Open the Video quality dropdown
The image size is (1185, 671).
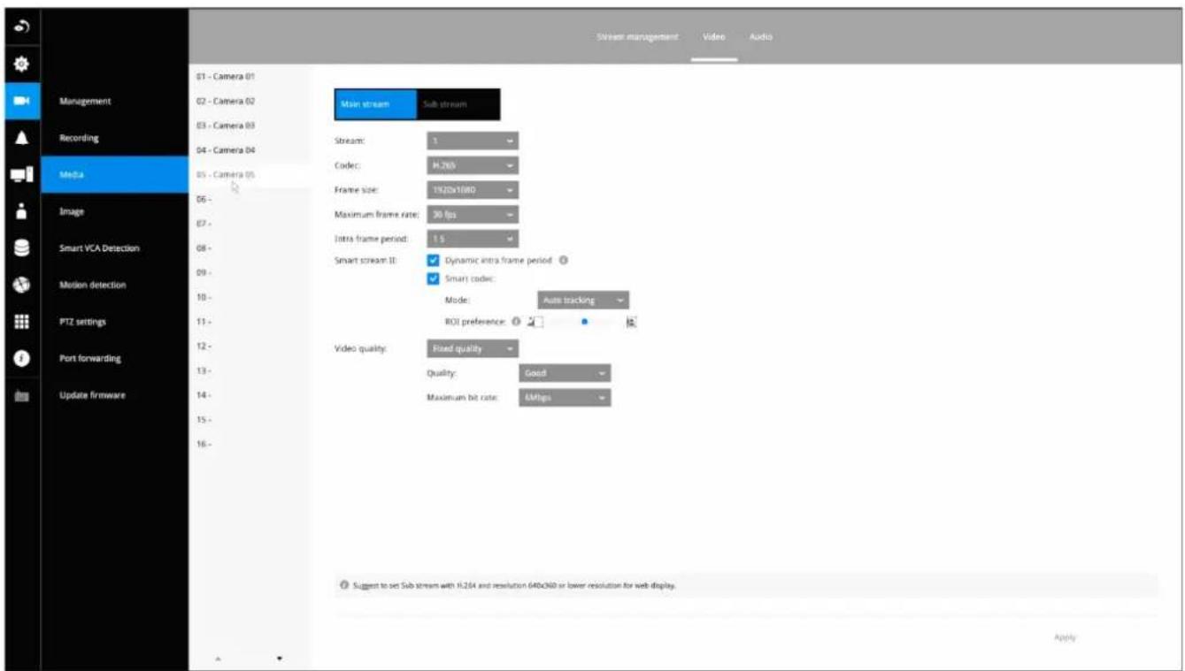click(x=473, y=348)
